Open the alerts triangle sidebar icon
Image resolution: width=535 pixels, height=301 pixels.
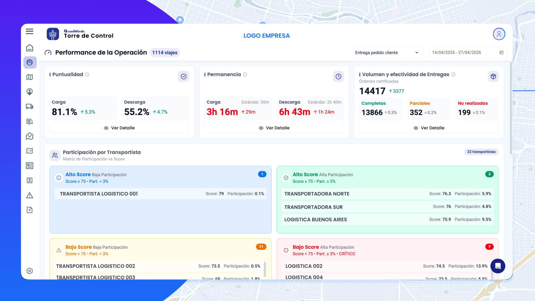[x=30, y=195]
